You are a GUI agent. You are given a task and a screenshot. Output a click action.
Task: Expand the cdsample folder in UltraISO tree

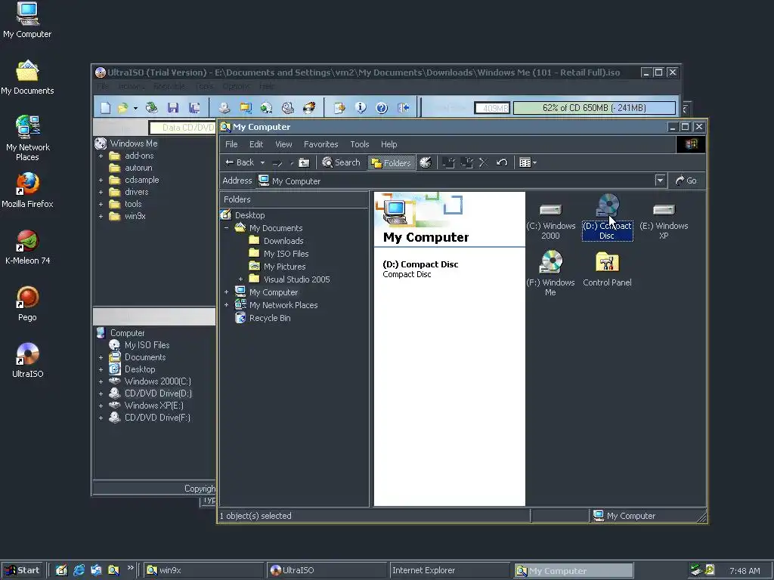tap(101, 180)
